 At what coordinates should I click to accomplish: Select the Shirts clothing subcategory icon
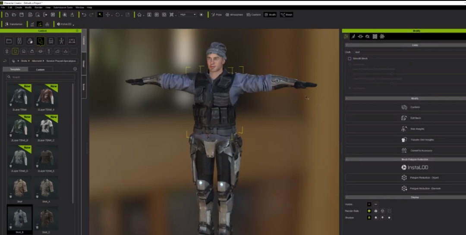click(15, 51)
